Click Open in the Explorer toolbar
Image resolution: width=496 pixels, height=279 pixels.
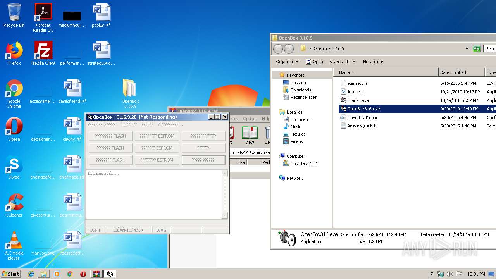[x=314, y=62]
